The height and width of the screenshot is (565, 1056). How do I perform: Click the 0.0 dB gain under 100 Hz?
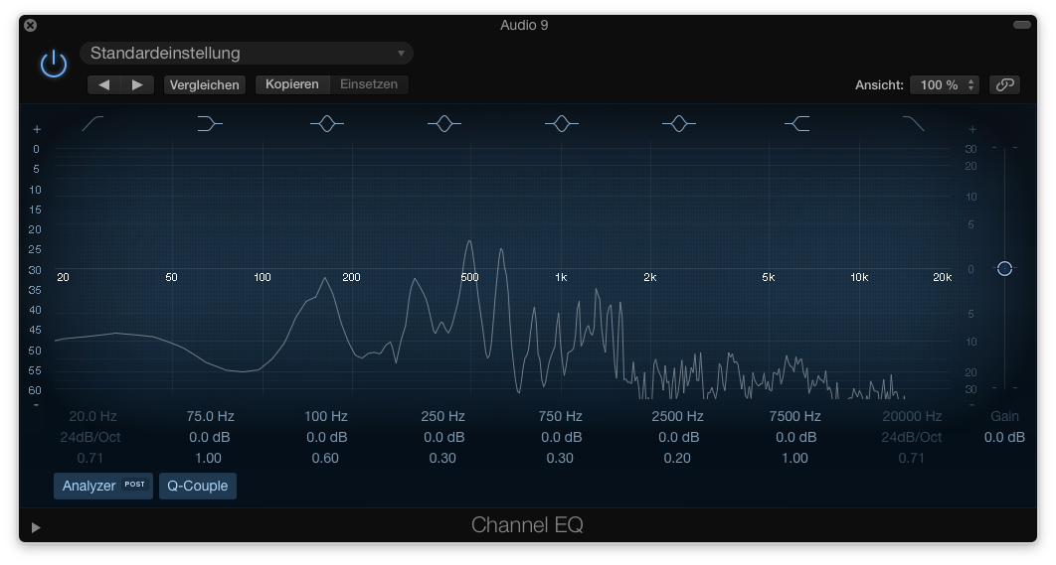click(326, 437)
